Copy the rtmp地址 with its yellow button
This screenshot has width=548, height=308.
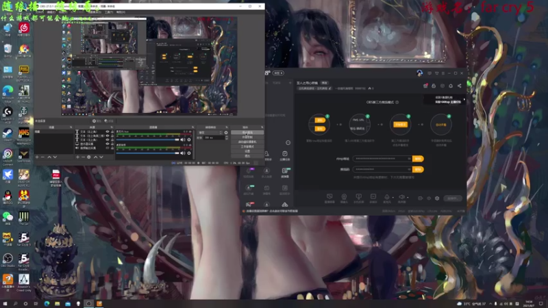[418, 159]
